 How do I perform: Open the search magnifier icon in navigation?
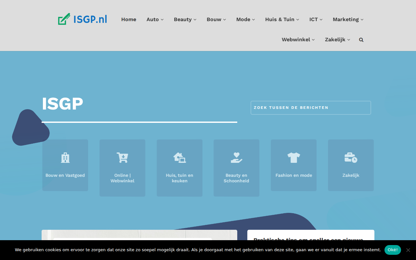click(361, 40)
